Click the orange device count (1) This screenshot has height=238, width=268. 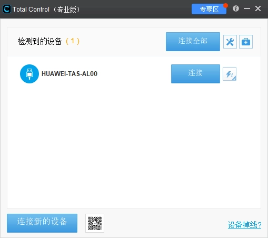[x=73, y=41]
